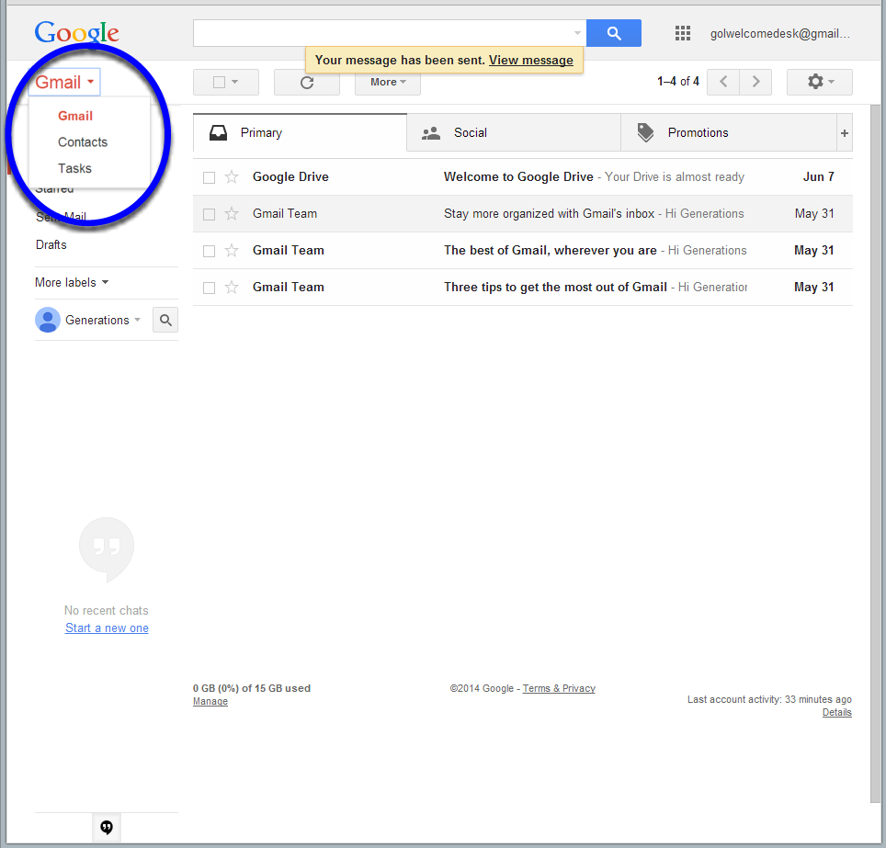Click the page's vertical scrollbar

click(875, 453)
